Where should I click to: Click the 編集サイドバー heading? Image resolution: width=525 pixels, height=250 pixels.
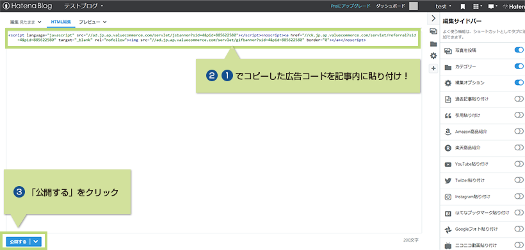(x=462, y=21)
